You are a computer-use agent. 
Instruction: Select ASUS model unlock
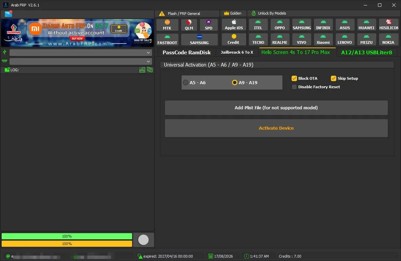click(345, 25)
